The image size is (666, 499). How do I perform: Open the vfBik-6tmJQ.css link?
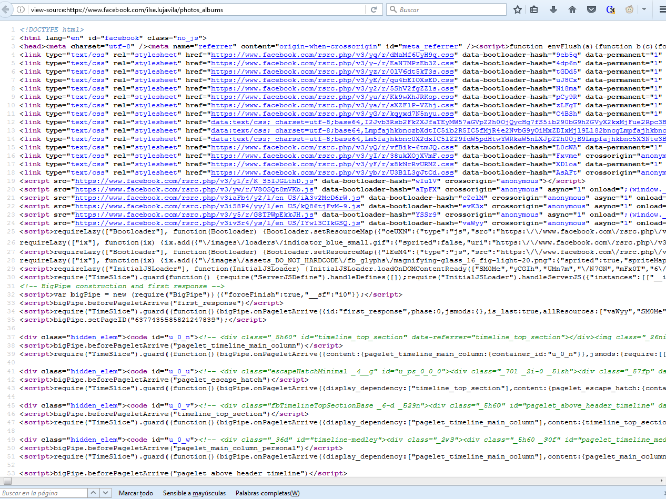coord(332,147)
